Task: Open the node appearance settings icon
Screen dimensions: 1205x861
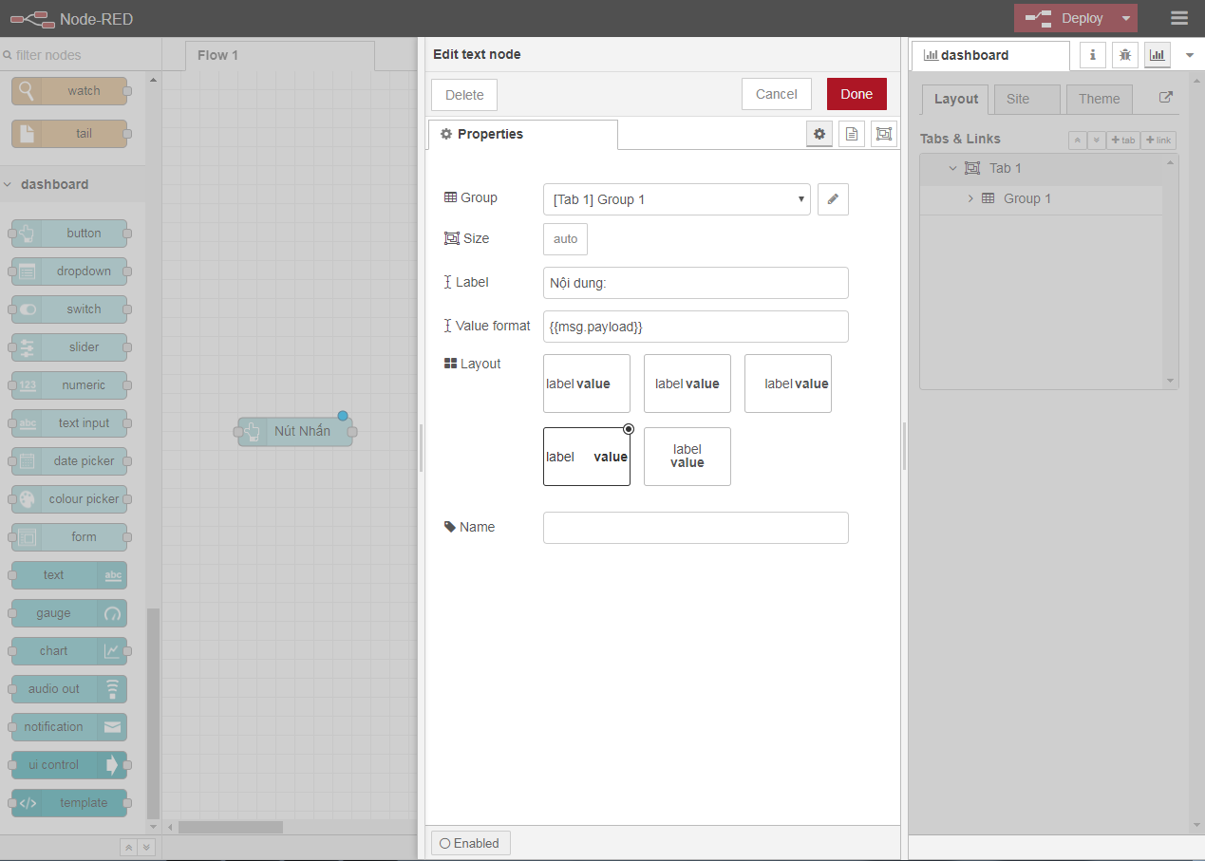Action: [883, 135]
